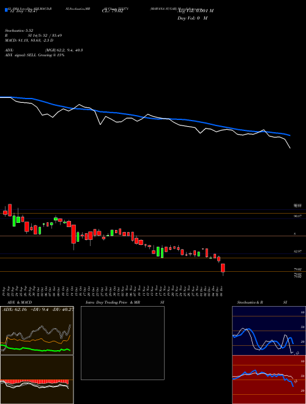Click the 90.37 price label on the right axis
The height and width of the screenshot is (404, 306).
pos(297,217)
